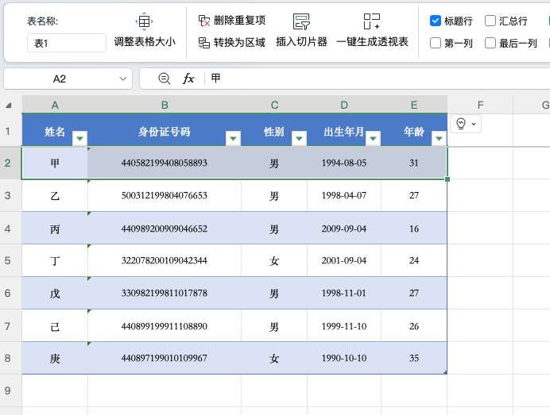Click the remove duplicates icon
The image size is (550, 415).
pyautogui.click(x=203, y=21)
